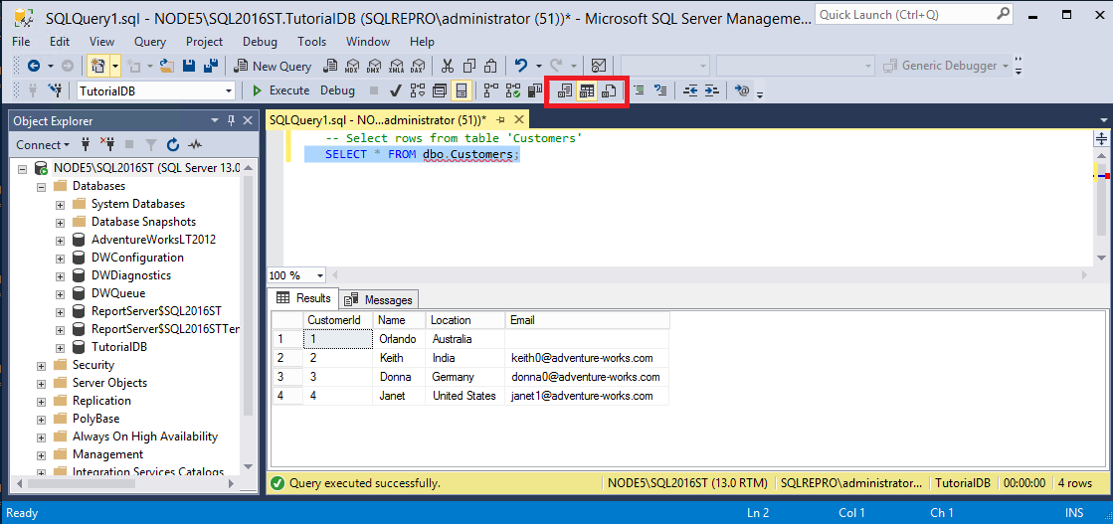Click the Uncomment selected lines icon
The image size is (1113, 524).
coord(660,90)
